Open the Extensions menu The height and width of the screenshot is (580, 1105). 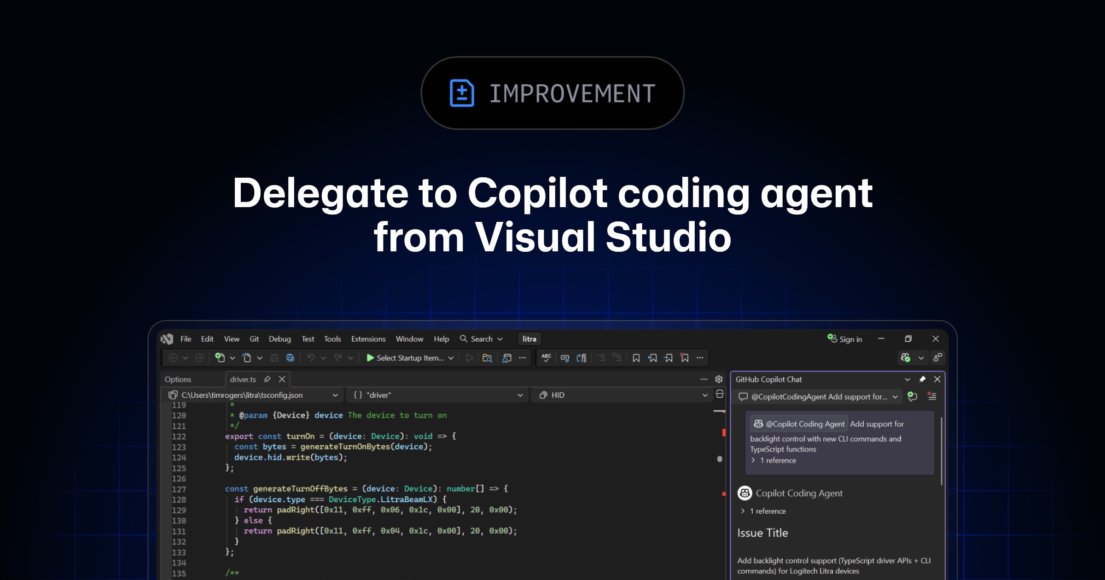[368, 339]
